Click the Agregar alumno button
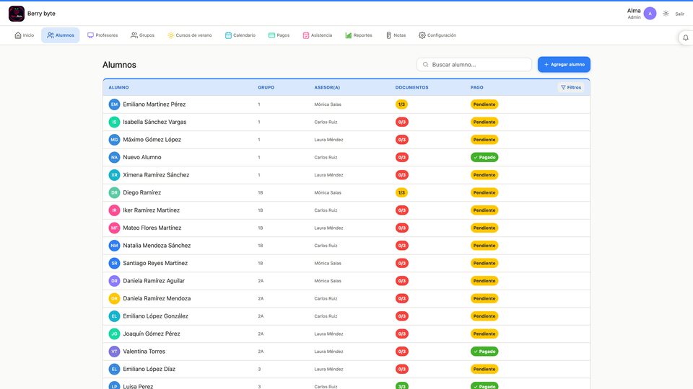This screenshot has width=693, height=389. tap(564, 64)
